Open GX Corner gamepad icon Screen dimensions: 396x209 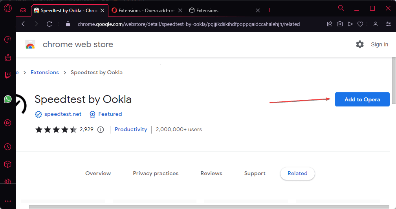point(23,10)
